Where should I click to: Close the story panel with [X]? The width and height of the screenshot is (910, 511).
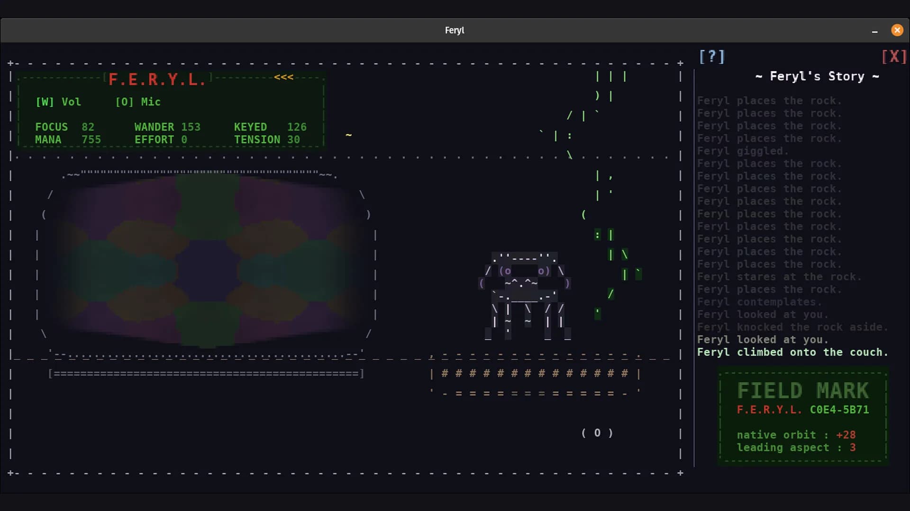tap(894, 57)
